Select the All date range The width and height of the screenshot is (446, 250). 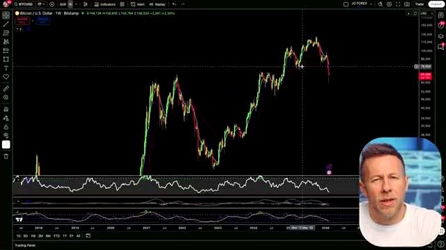click(x=78, y=236)
